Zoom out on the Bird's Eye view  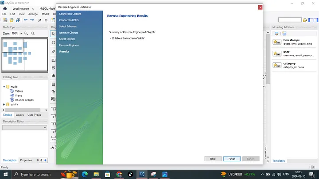pyautogui.click(x=33, y=33)
